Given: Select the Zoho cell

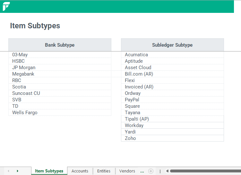Looking at the screenshot, I should 172,138.
